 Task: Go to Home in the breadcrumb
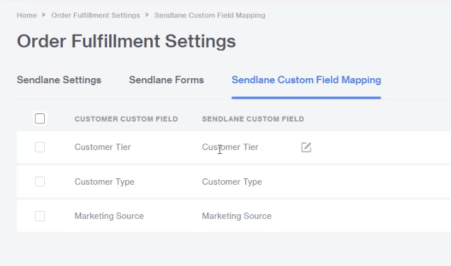(x=27, y=15)
